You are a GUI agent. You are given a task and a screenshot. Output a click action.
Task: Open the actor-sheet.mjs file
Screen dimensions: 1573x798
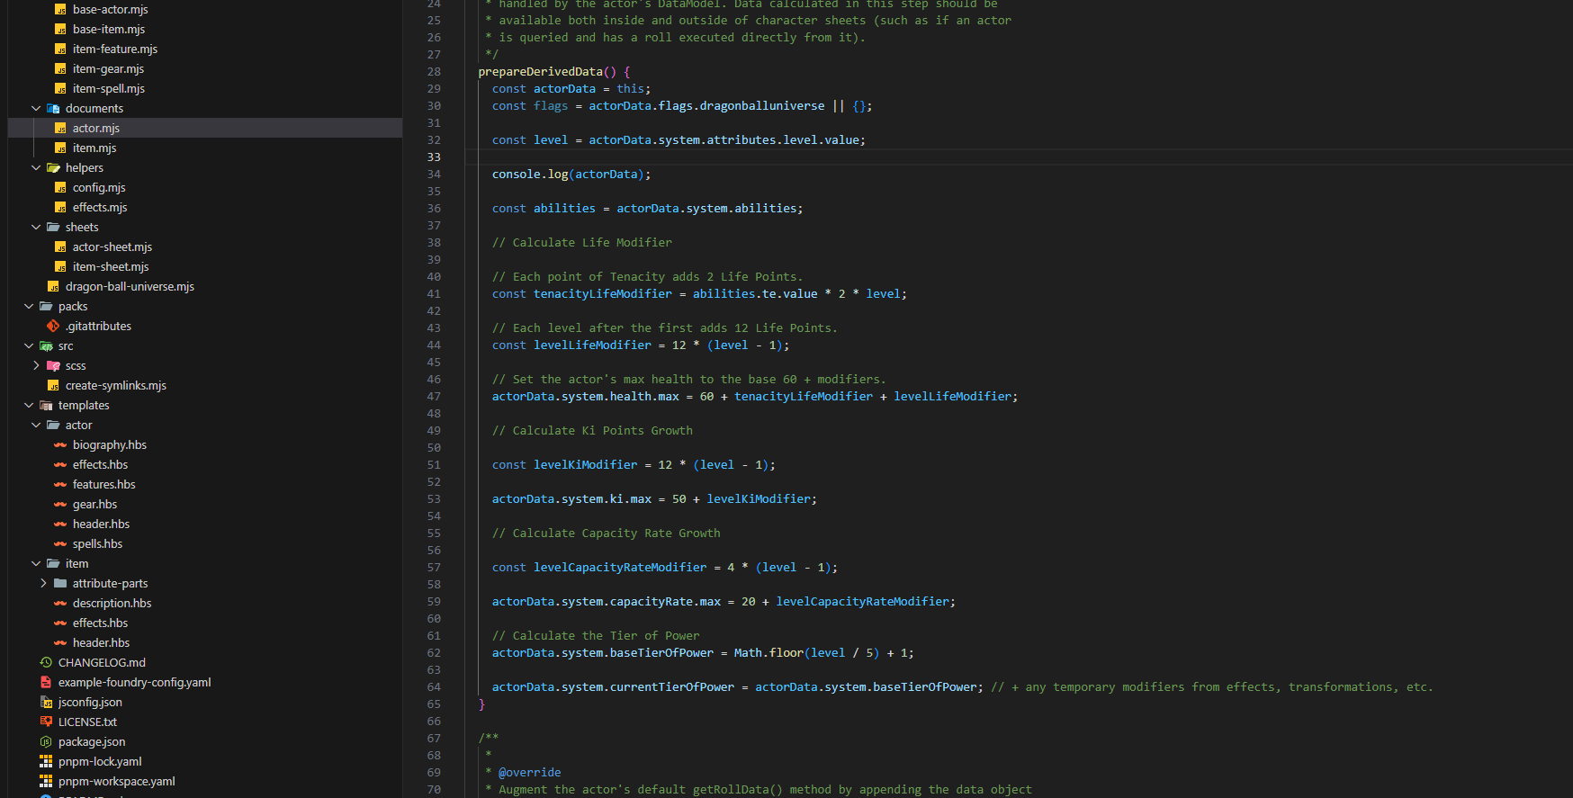[x=112, y=247]
